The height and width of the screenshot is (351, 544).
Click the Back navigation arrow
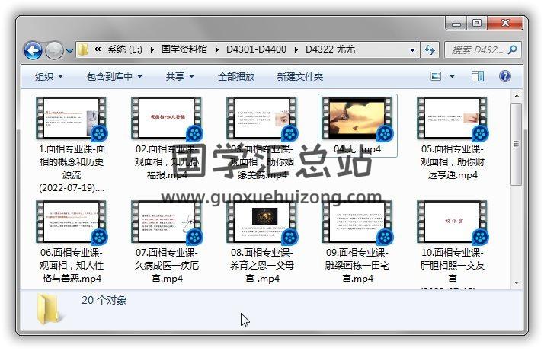(34, 50)
